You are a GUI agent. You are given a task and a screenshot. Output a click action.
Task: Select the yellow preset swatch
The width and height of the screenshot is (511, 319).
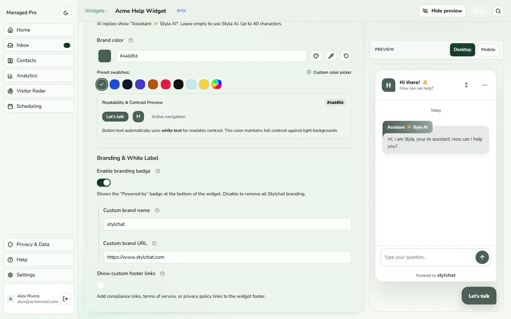[x=204, y=84]
